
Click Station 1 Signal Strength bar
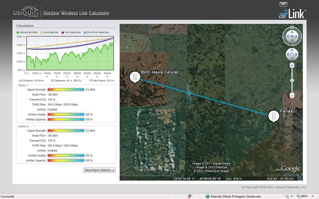coord(66,90)
